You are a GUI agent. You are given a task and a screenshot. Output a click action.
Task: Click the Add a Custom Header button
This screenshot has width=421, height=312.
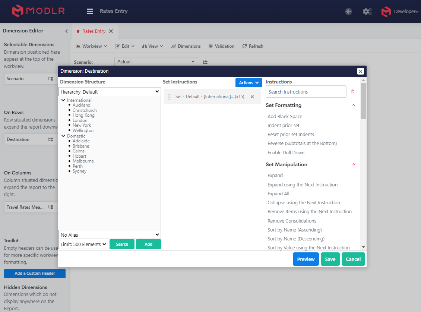[35, 273]
